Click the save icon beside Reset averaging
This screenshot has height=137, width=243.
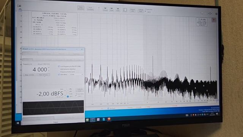[x=99, y=8]
